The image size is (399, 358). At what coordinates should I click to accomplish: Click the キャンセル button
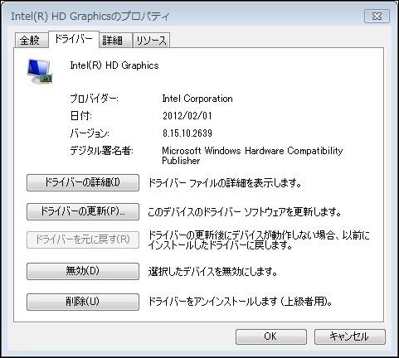349,336
